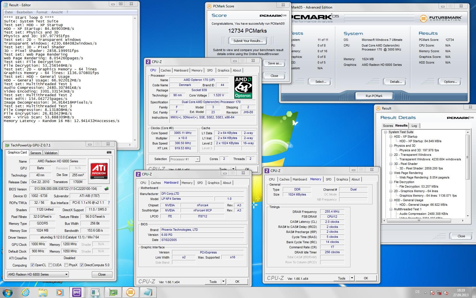476x298 pixels.
Task: Click the Core Speed 3065.11 MHz field
Action: 183,133
